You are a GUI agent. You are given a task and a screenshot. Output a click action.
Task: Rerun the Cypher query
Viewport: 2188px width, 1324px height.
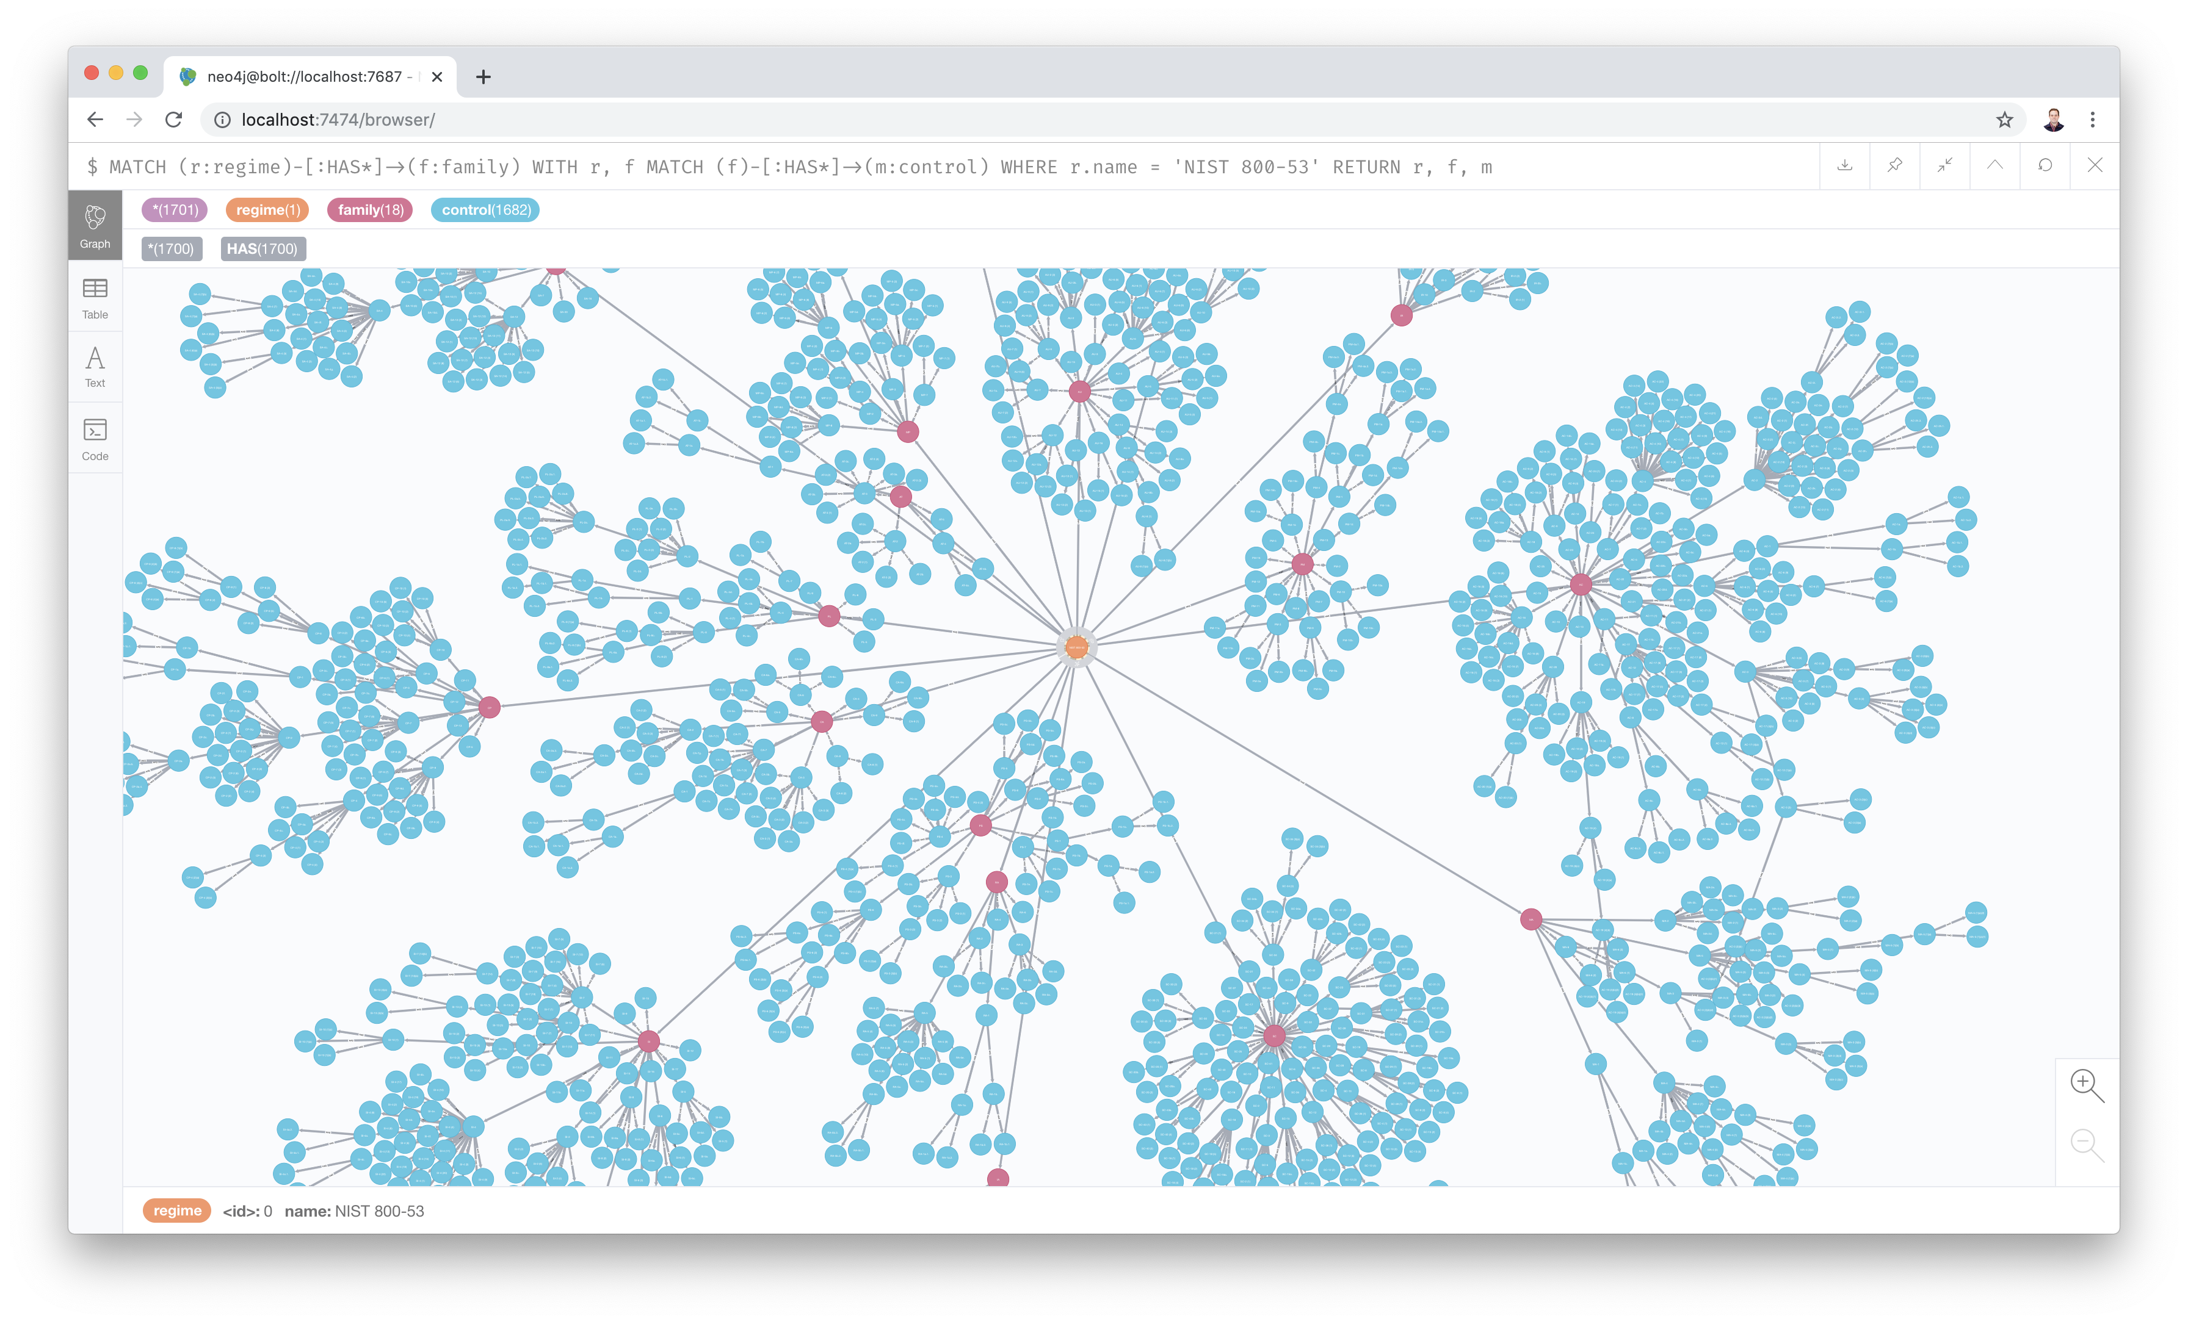tap(2045, 166)
